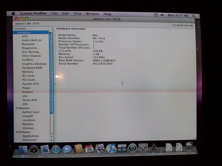Select AirPort Card under Network
Viewport: 222px width, 166px height.
coord(31,112)
